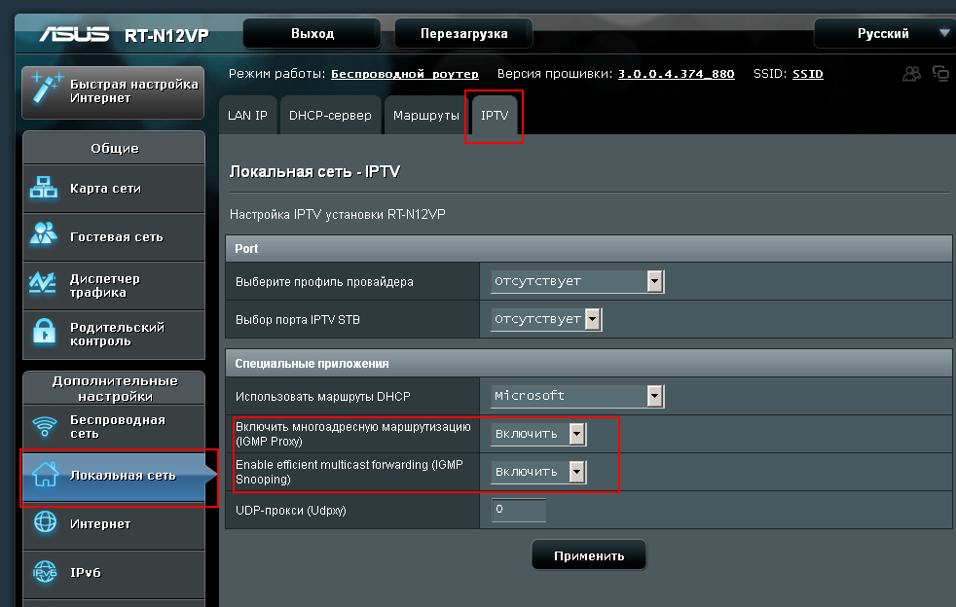Open Карта сети menu item
The width and height of the screenshot is (956, 607).
(113, 189)
